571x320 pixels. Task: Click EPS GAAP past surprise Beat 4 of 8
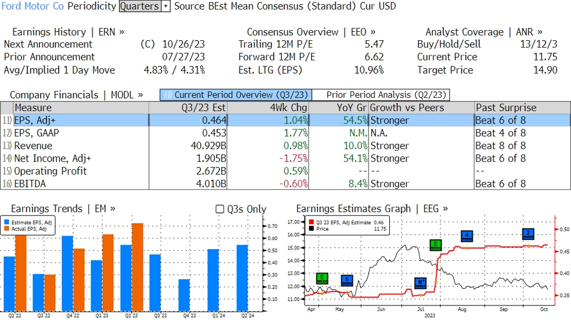pyautogui.click(x=500, y=133)
